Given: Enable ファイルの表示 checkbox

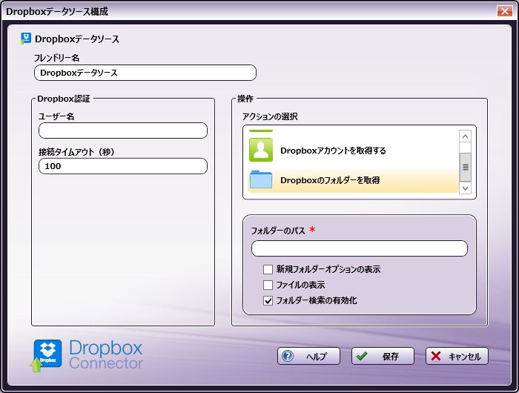Looking at the screenshot, I should [x=268, y=285].
